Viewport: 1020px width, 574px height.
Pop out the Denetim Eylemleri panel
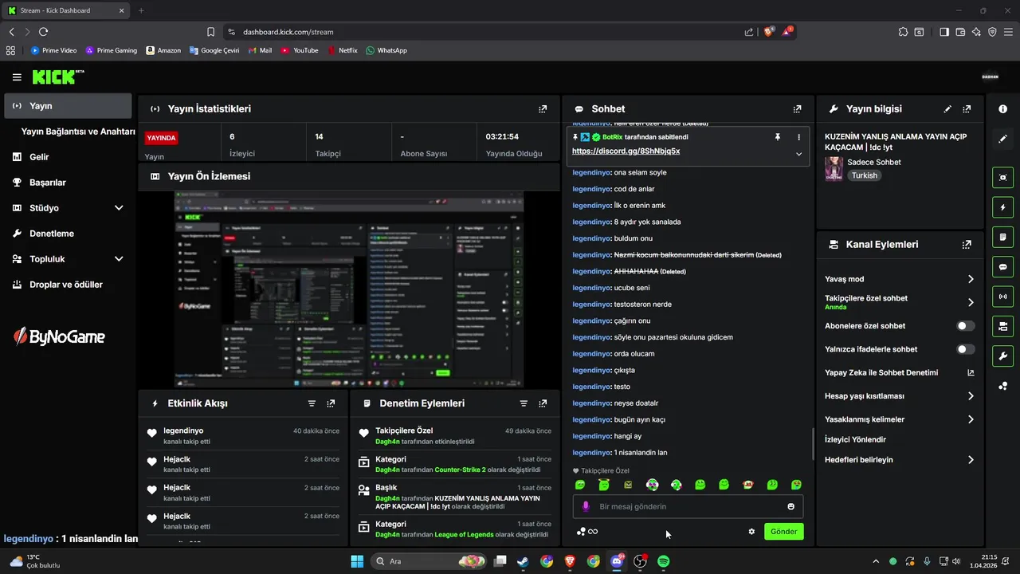pyautogui.click(x=543, y=403)
